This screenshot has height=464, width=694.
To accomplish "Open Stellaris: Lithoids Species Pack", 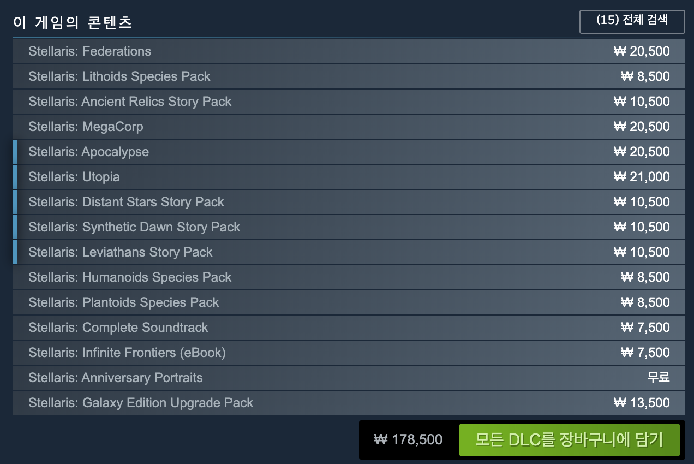I will [x=119, y=76].
